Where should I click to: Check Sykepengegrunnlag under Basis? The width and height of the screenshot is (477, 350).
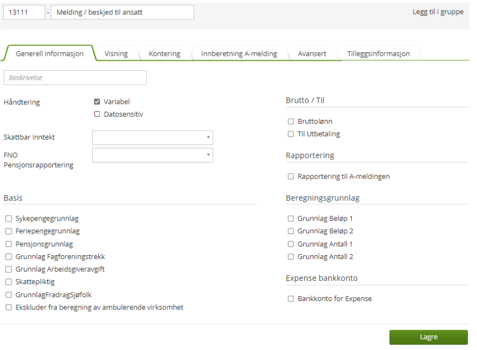coord(9,218)
